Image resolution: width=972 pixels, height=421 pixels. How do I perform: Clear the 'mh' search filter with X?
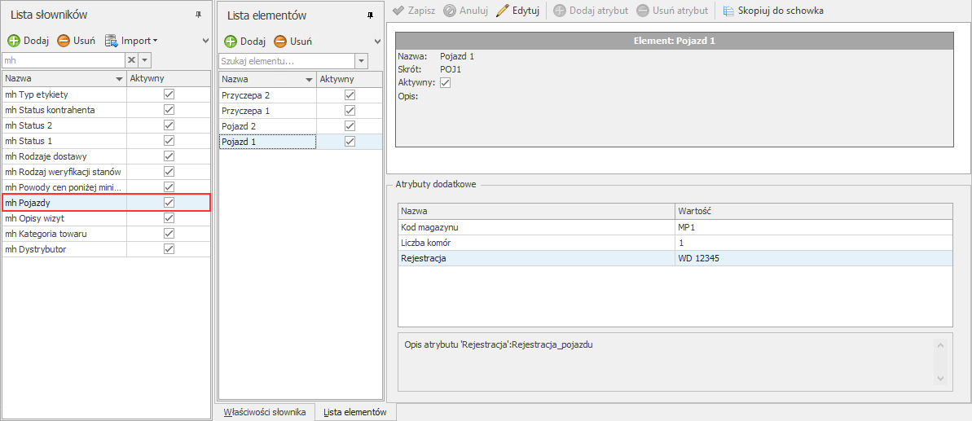pyautogui.click(x=130, y=60)
